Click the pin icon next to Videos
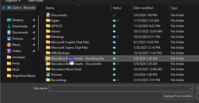 [34, 51]
